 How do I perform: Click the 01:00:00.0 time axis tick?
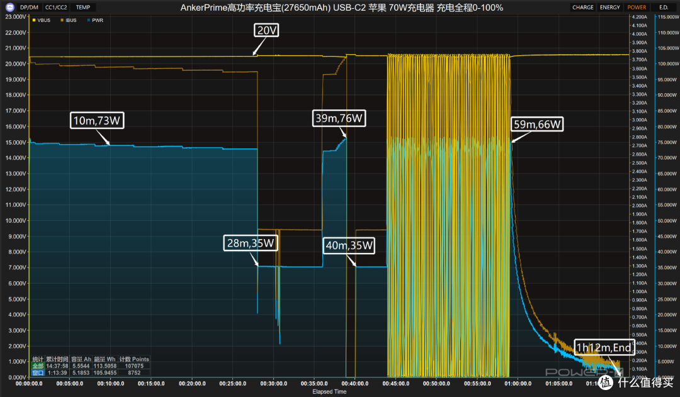point(518,384)
